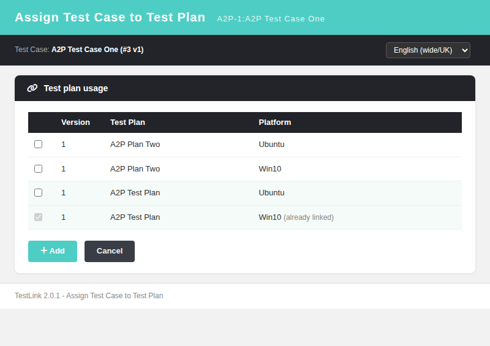Click the A2P Test Case One (#3 v1) label
This screenshot has width=490, height=346.
click(x=97, y=50)
